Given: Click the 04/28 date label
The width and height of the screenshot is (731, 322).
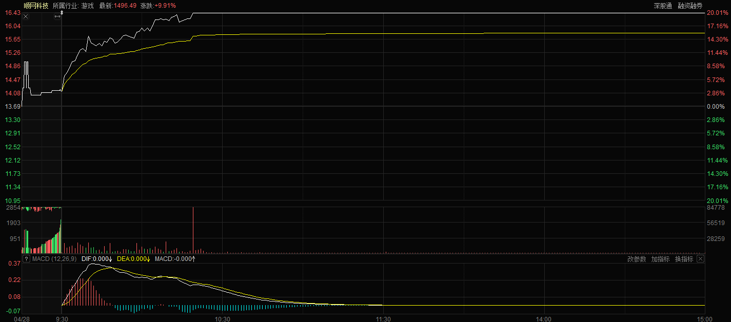Looking at the screenshot, I should [21, 318].
